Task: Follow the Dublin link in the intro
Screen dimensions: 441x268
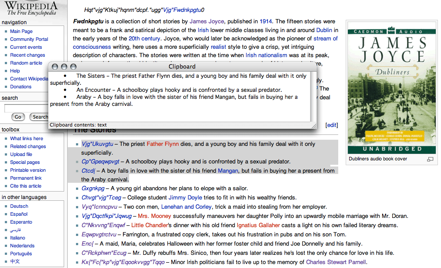Action: (x=324, y=30)
